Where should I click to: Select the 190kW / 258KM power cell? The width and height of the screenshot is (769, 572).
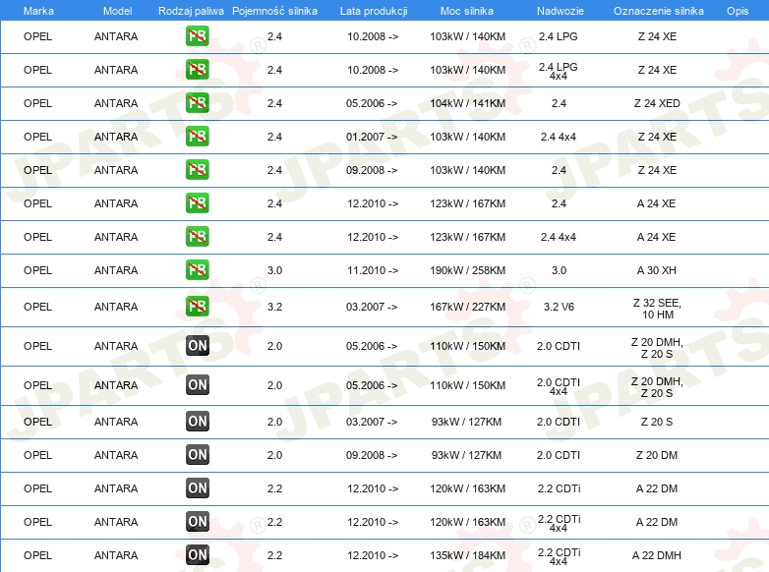pyautogui.click(x=467, y=270)
